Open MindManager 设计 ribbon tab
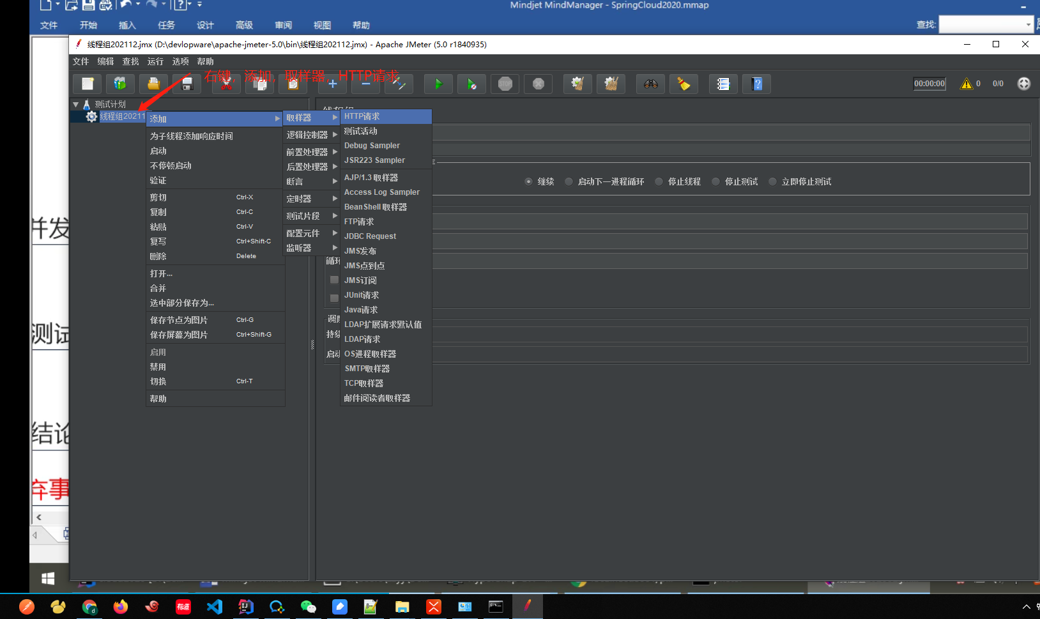Screen dimensions: 1040x619 pyautogui.click(x=205, y=25)
